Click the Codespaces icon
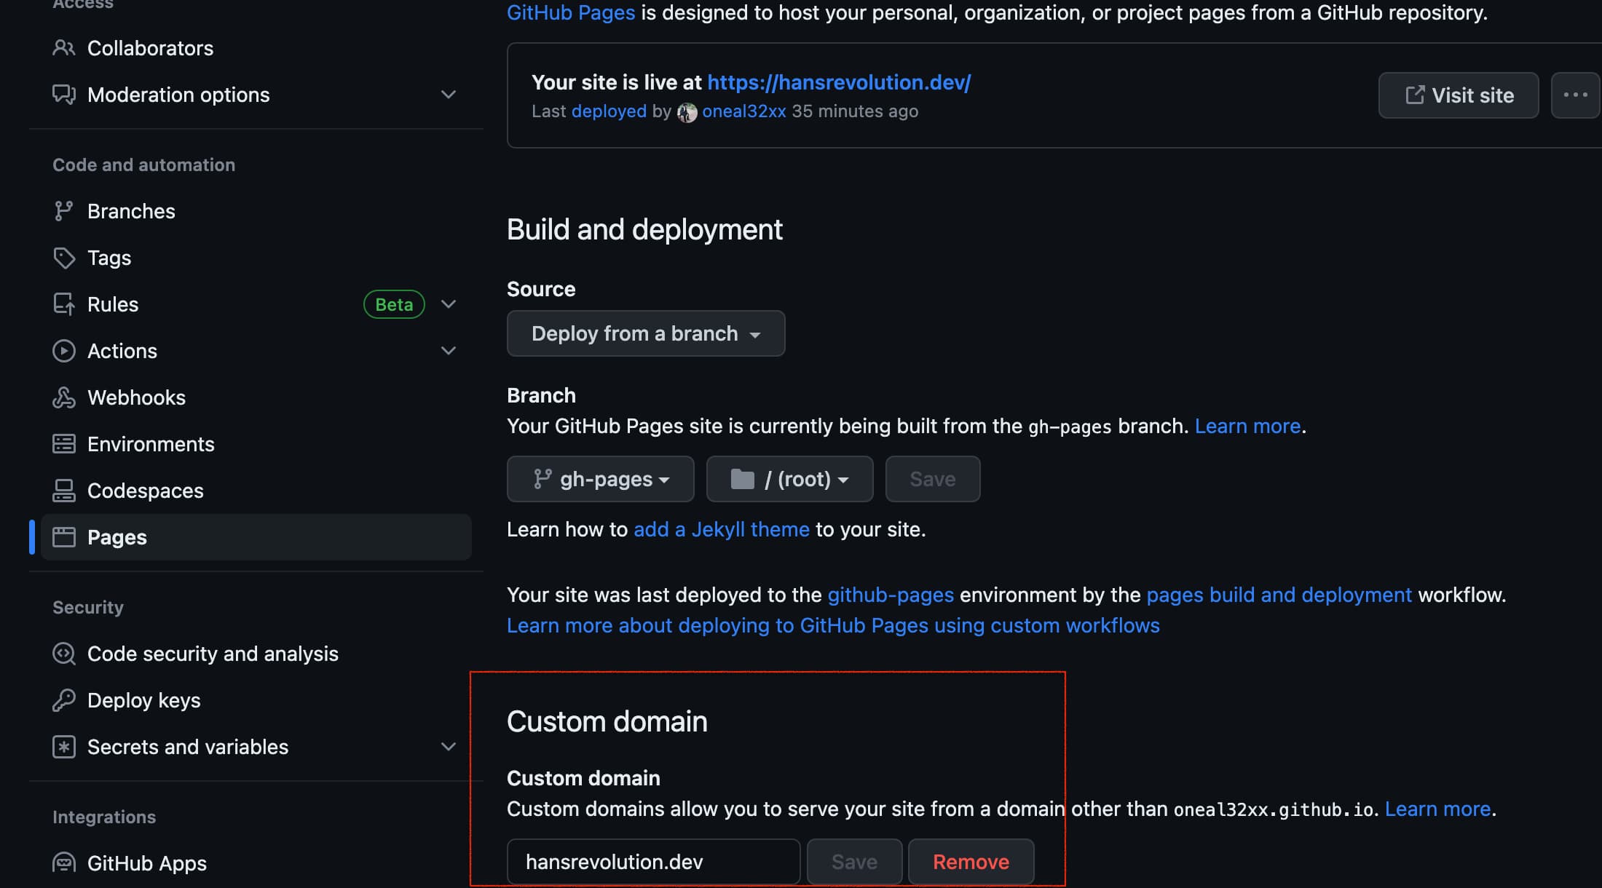Image resolution: width=1602 pixels, height=888 pixels. point(64,491)
